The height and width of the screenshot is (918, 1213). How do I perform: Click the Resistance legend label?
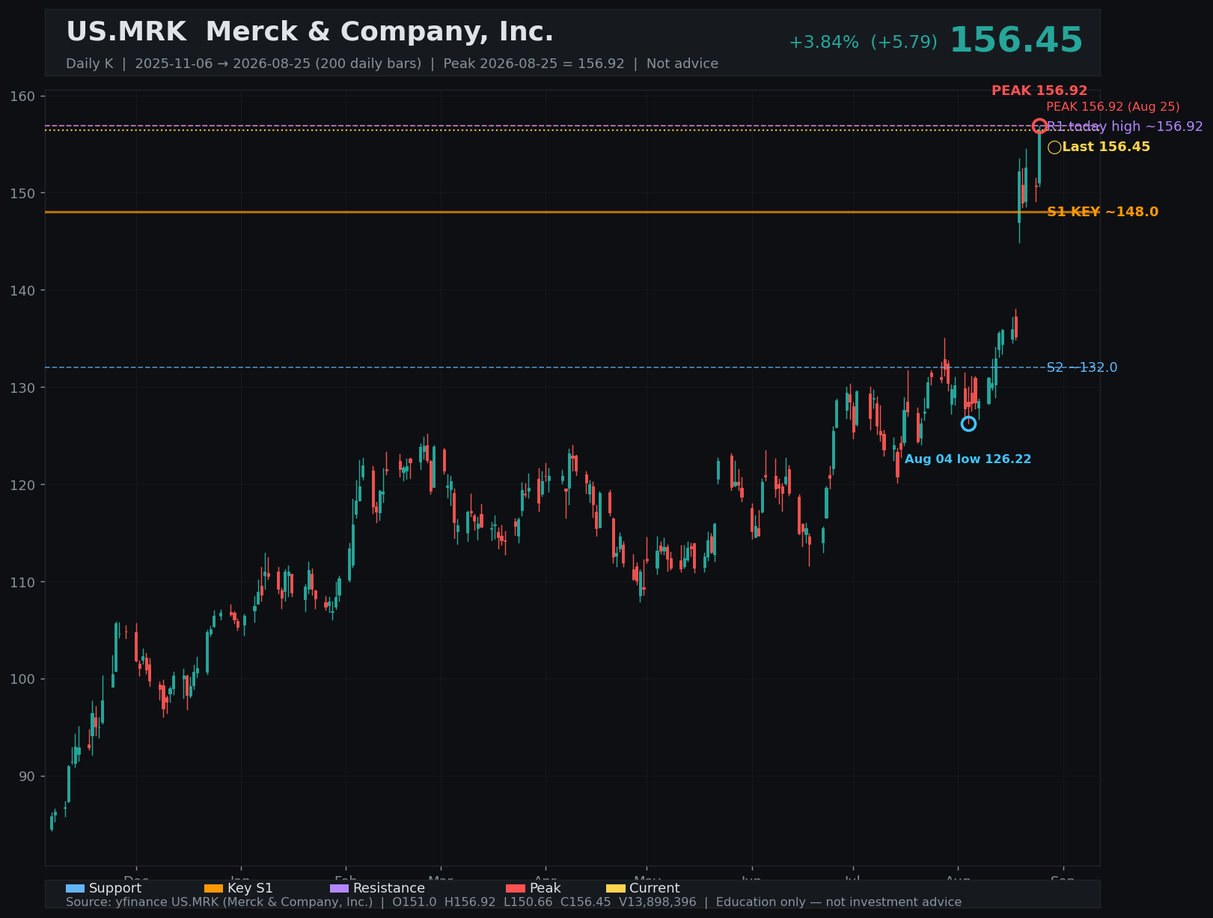click(x=389, y=888)
